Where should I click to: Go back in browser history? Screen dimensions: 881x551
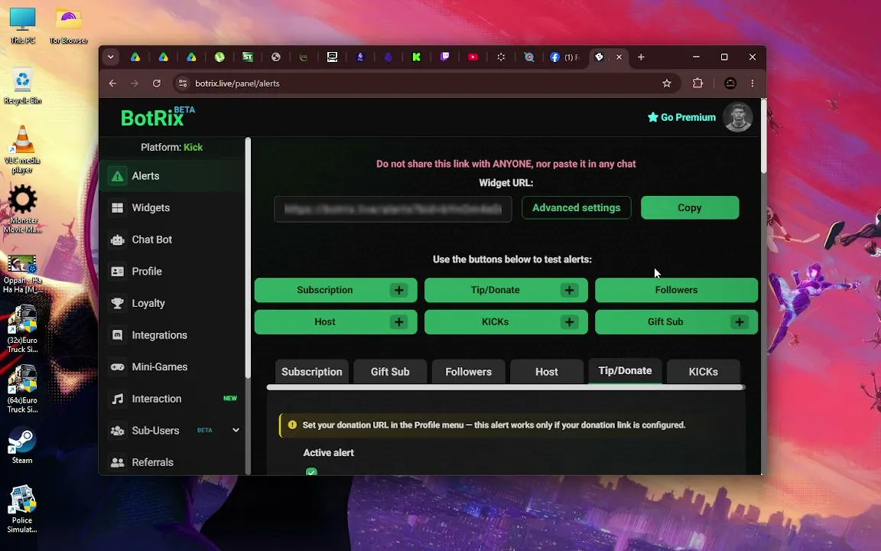113,83
